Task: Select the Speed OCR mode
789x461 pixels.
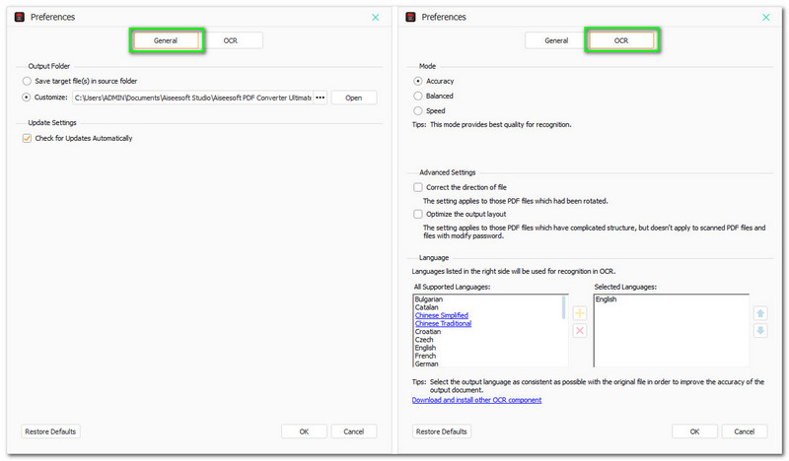Action: coord(417,110)
